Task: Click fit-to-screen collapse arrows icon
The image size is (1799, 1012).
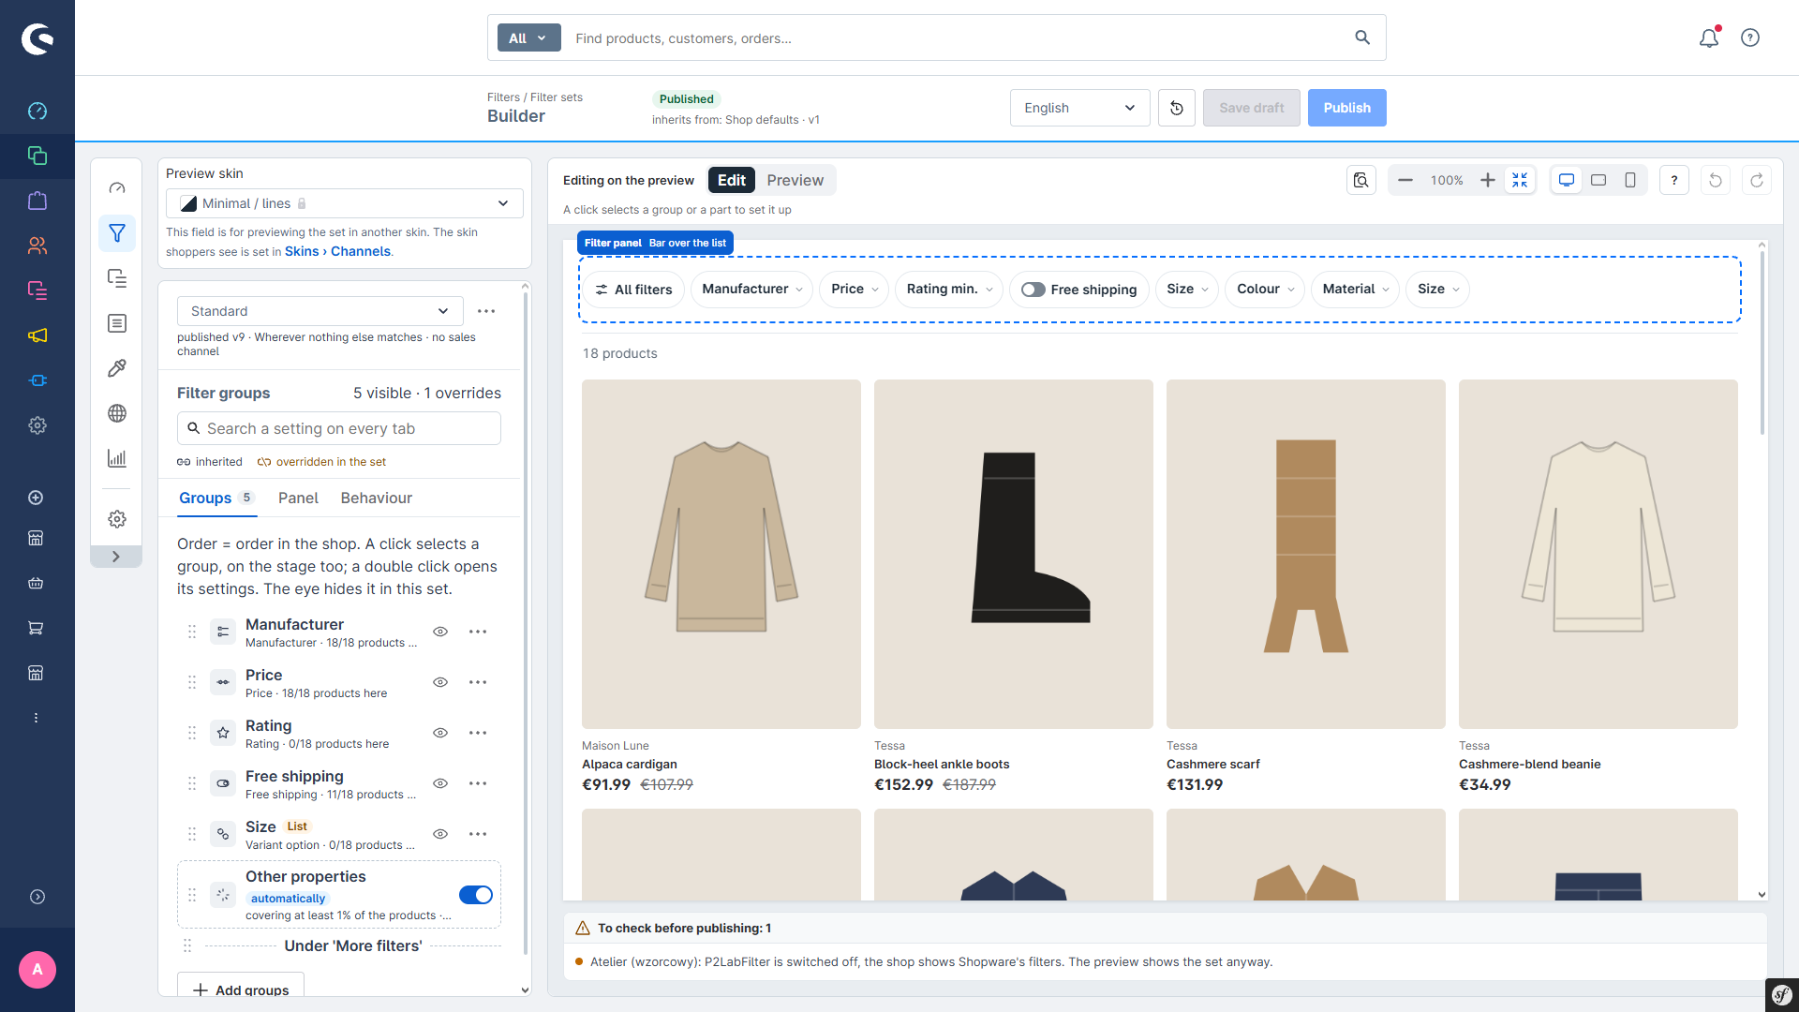Action: [x=1520, y=180]
